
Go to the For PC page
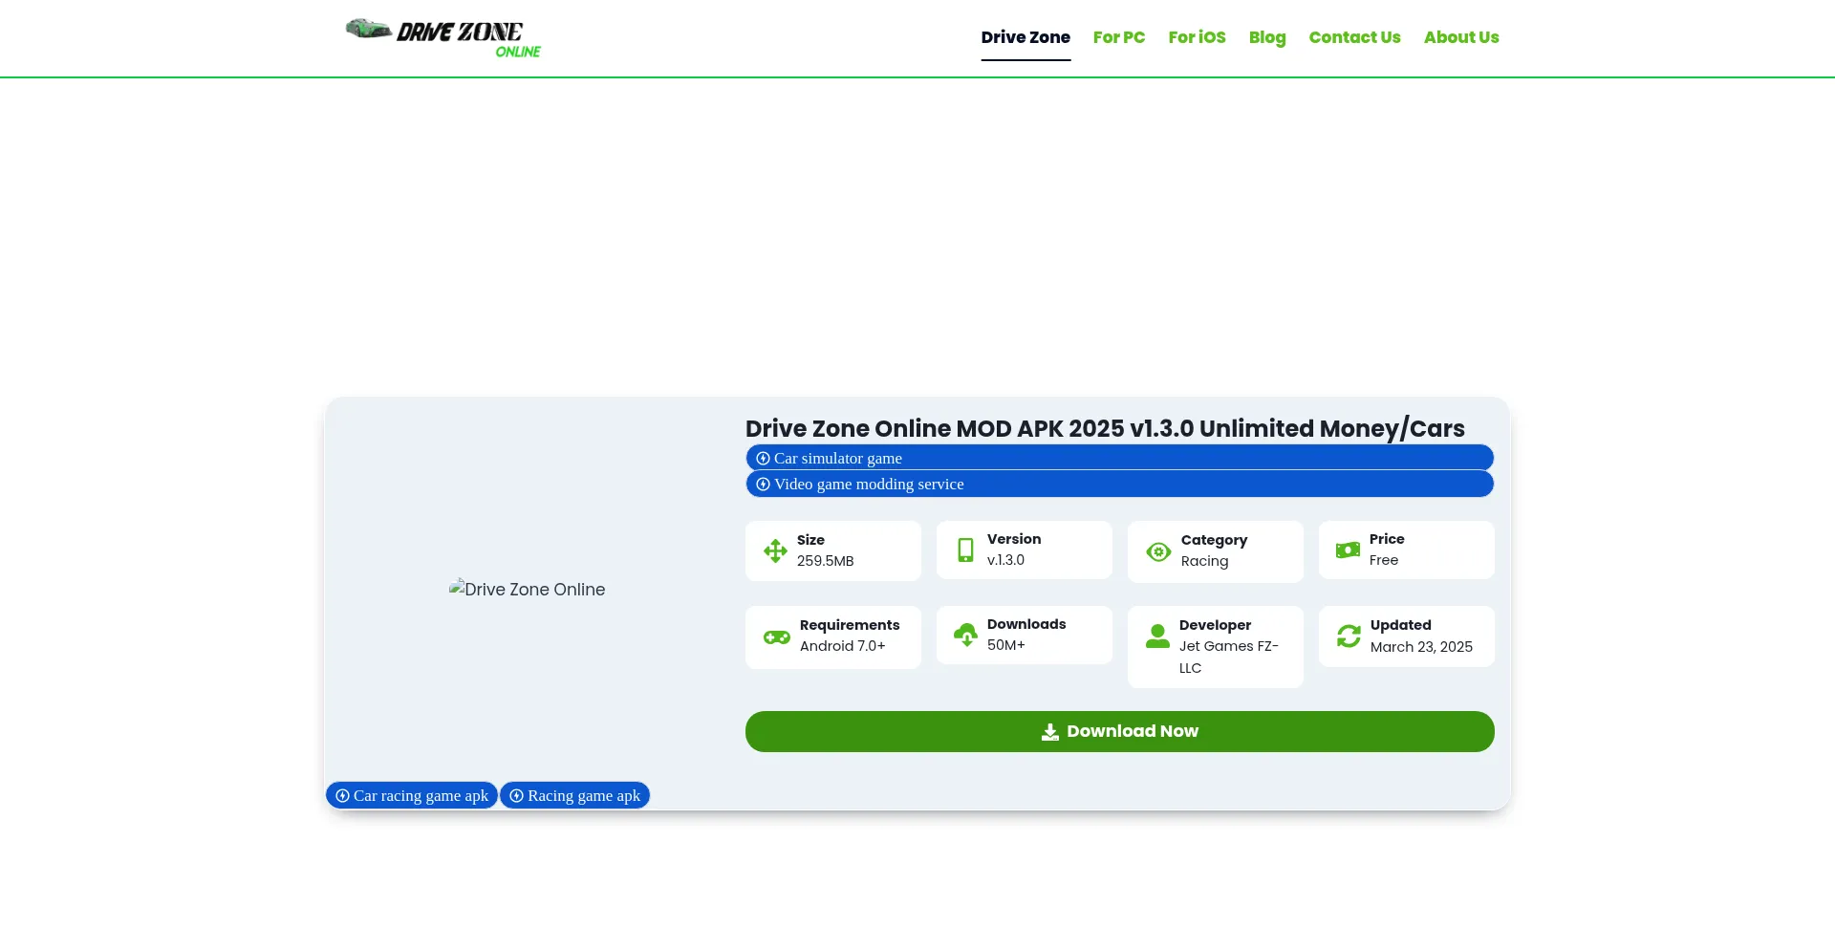click(1118, 37)
